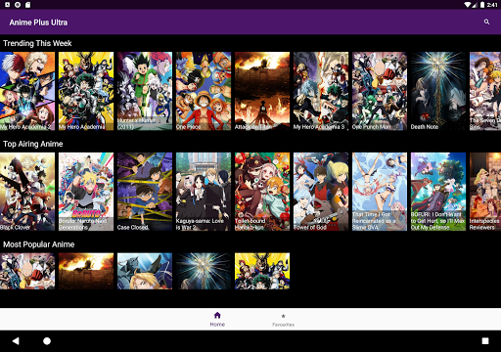Screen dimensions: 501x352
Task: Choose the One Punch Man trending poster
Action: pyautogui.click(x=380, y=91)
